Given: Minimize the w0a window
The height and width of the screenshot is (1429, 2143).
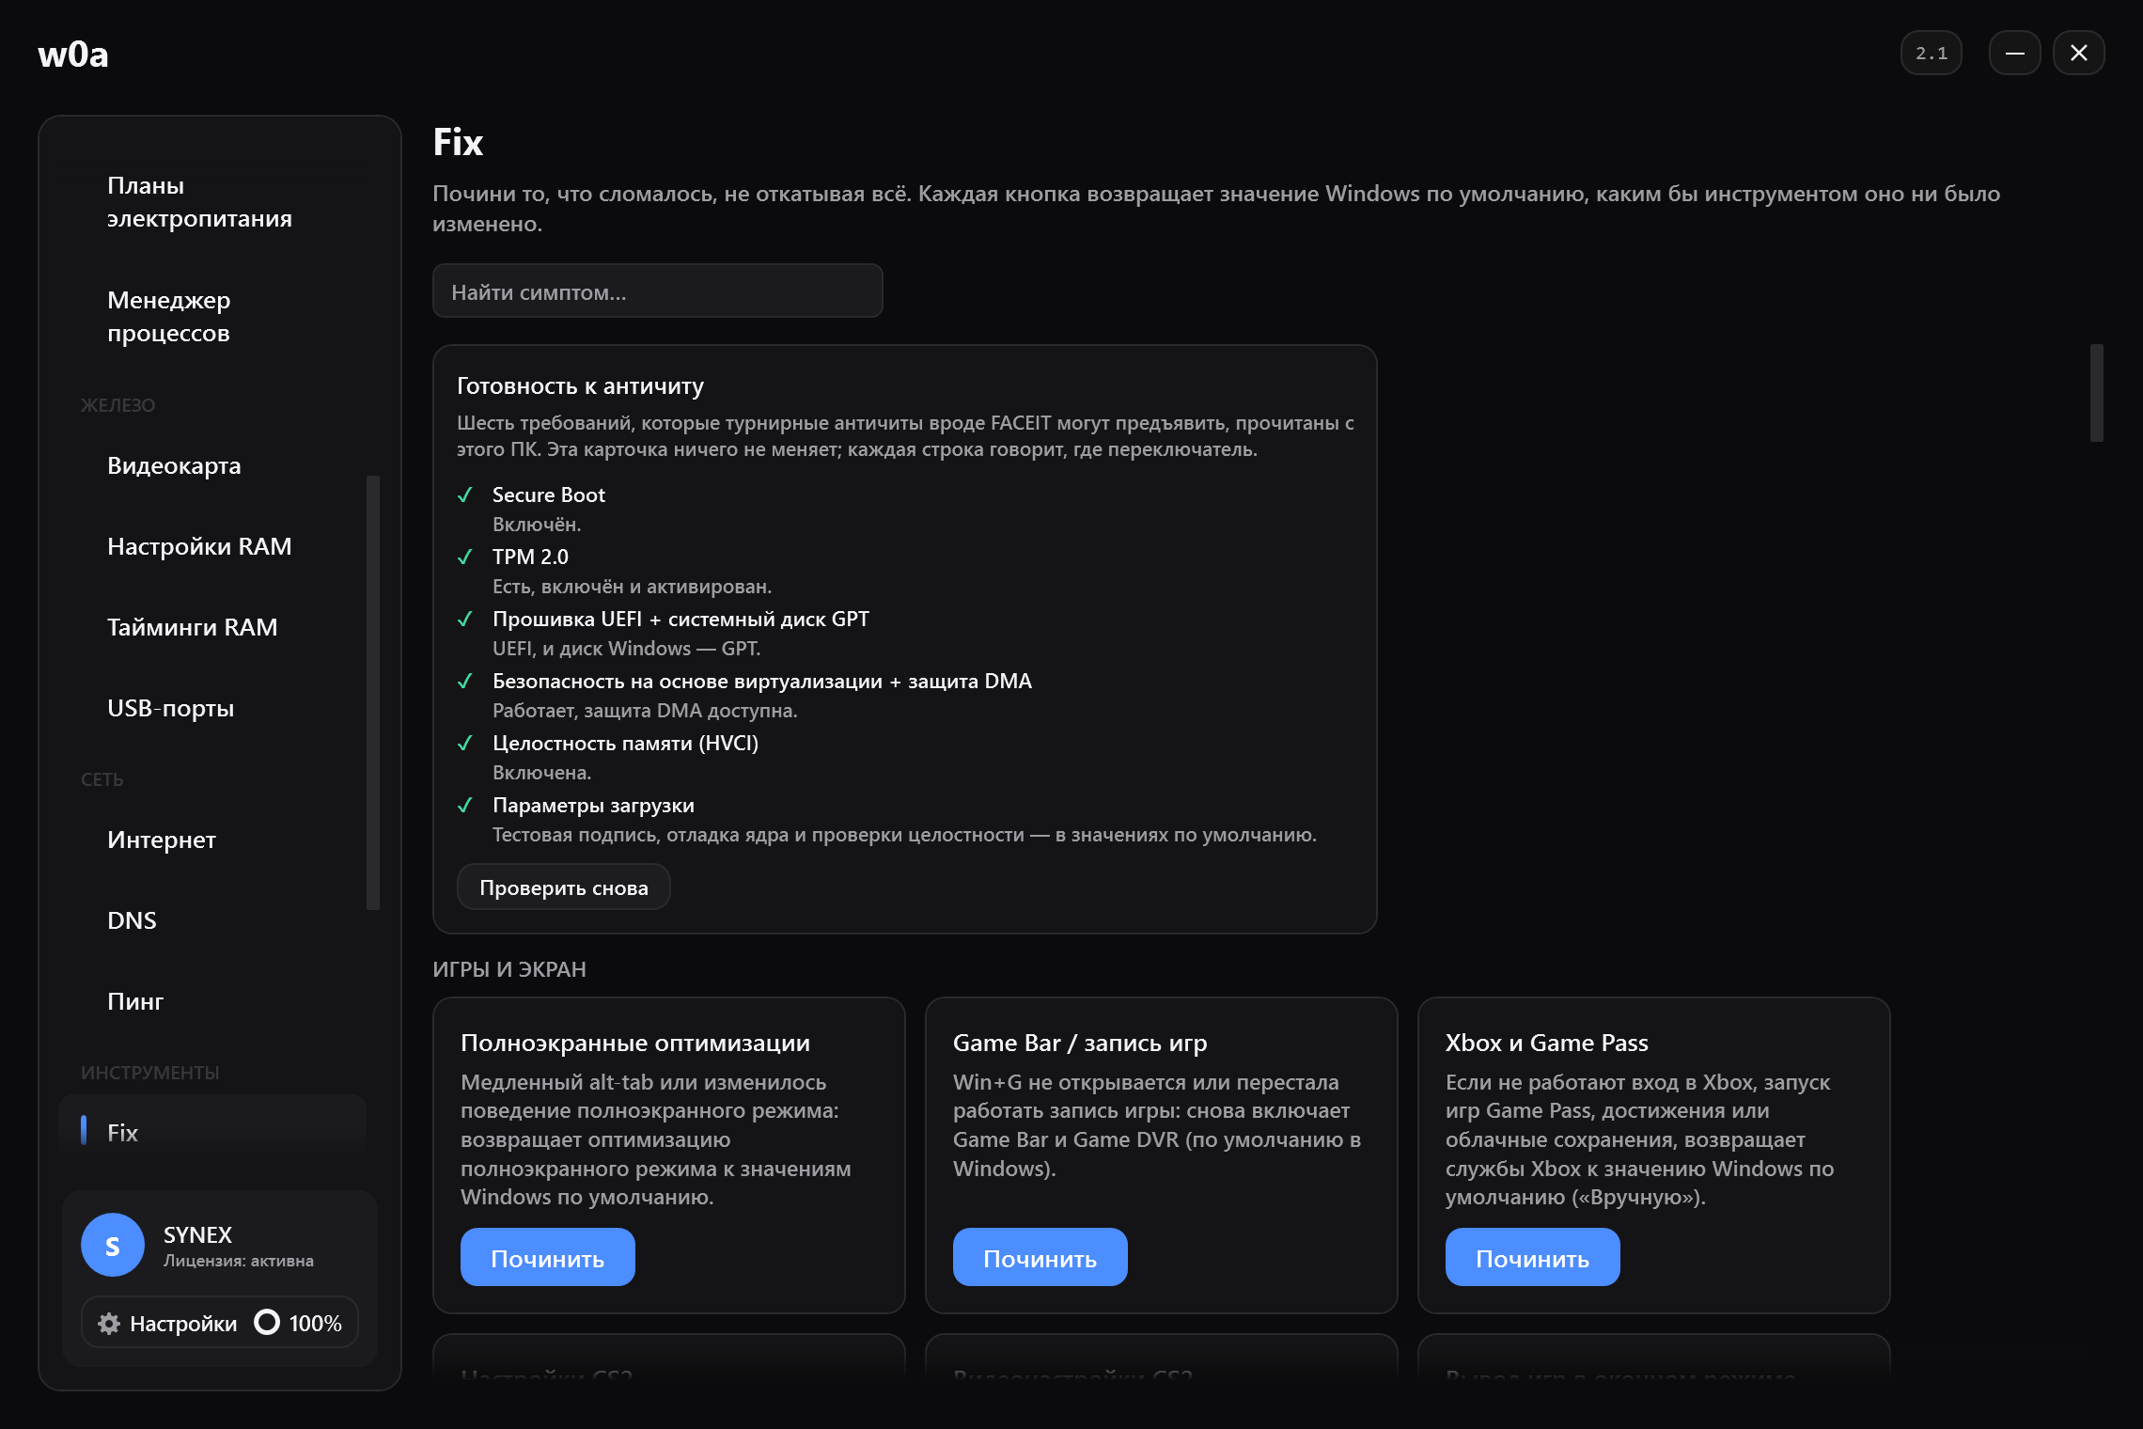Looking at the screenshot, I should 2014,53.
